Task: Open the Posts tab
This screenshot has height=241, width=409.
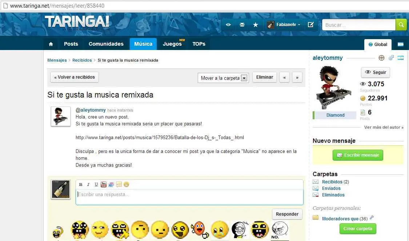Action: [71, 44]
